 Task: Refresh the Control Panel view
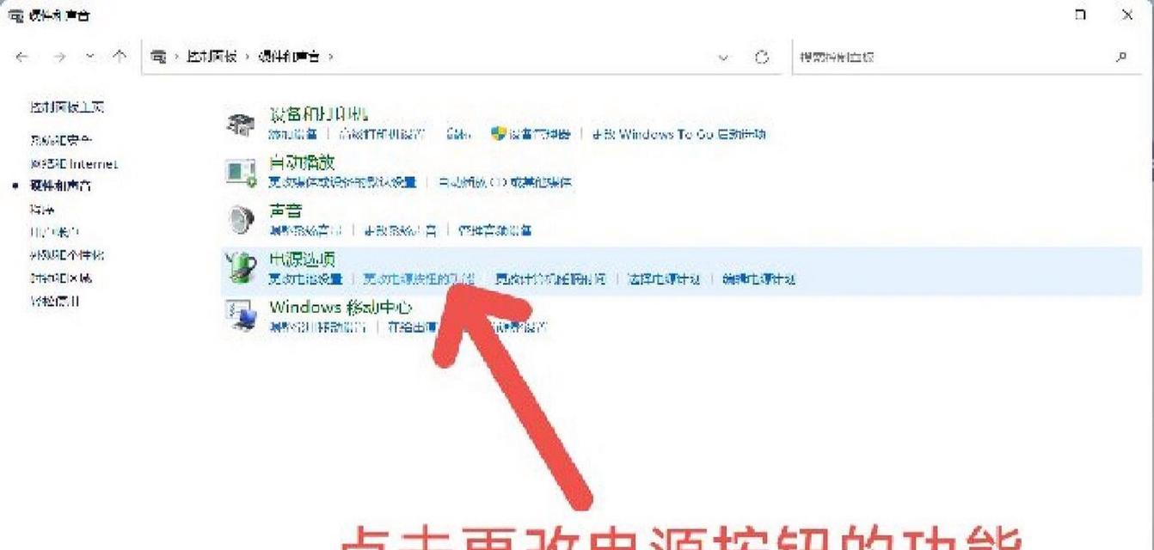(761, 57)
